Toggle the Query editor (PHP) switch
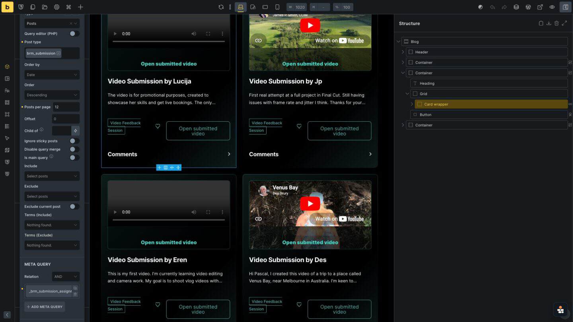The image size is (573, 322). click(74, 34)
